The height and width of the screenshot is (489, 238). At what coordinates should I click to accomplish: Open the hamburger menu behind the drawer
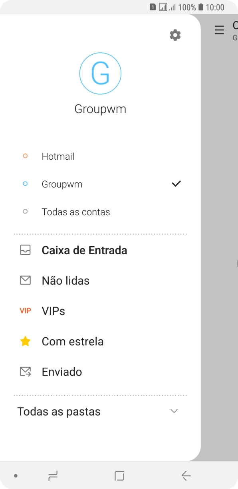219,30
